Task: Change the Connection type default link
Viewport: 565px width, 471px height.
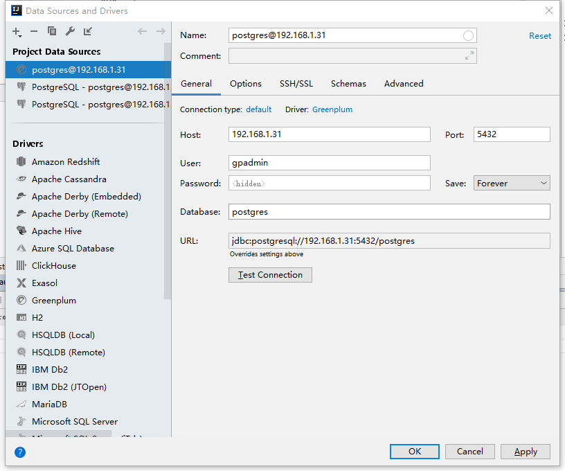Action: coord(258,109)
